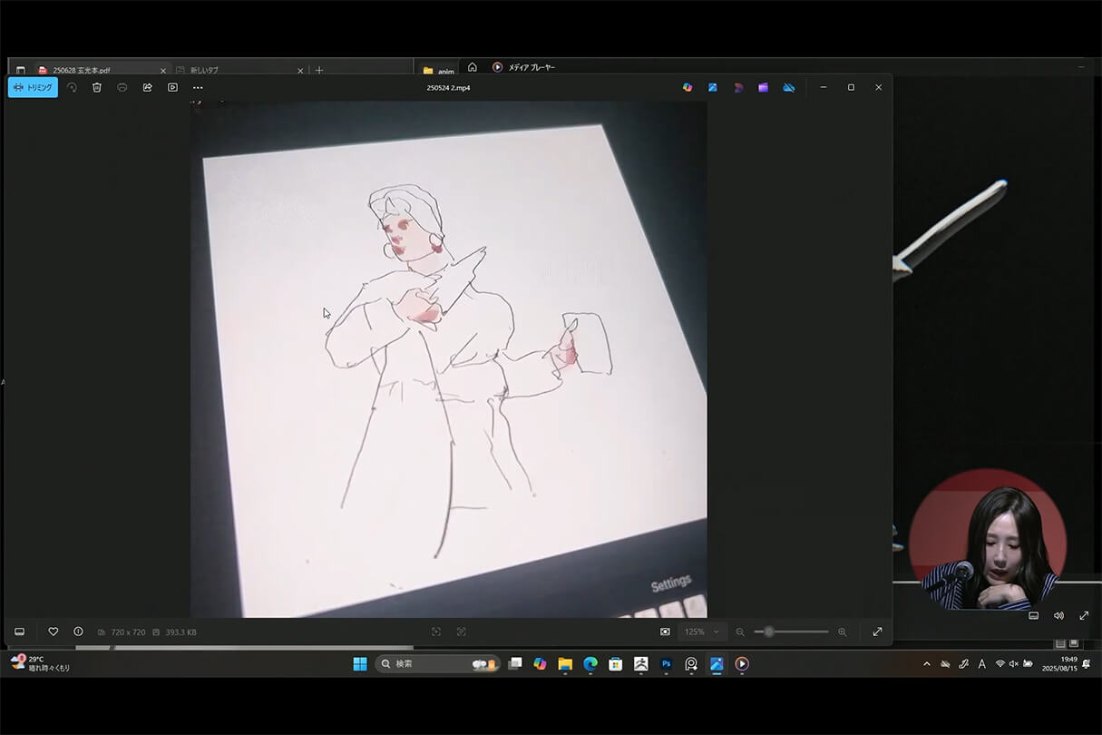The height and width of the screenshot is (735, 1102).
Task: Click the rotate image icon
Action: [72, 87]
